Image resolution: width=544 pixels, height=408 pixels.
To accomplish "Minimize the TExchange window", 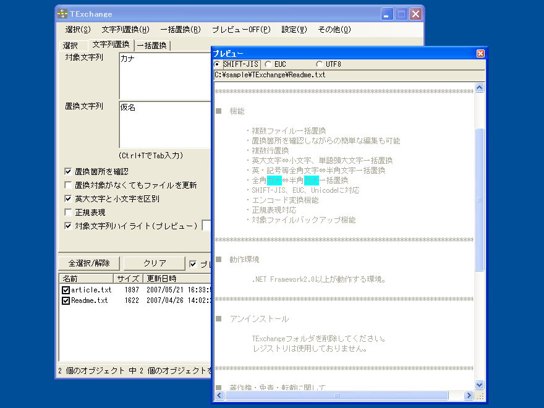I will click(387, 14).
